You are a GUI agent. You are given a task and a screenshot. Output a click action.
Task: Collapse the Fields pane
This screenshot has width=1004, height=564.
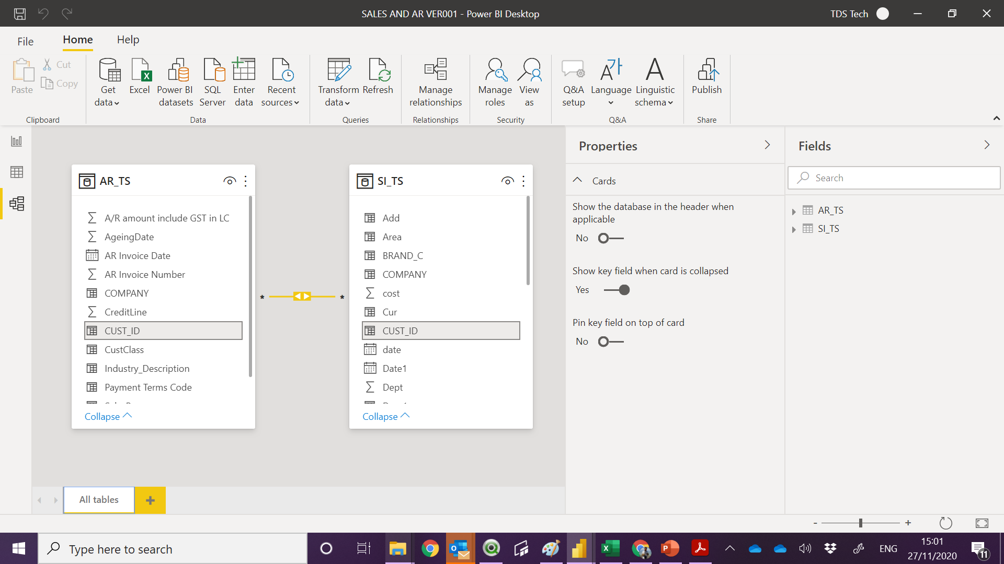[x=987, y=145]
